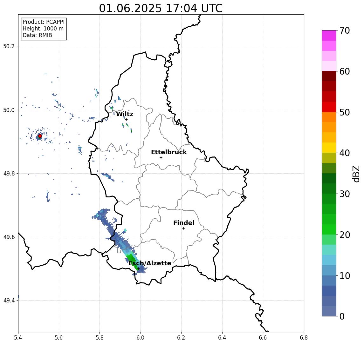Click the dark maroon colorbar segment below 60
Screen dimensions: 364x344
[x=329, y=76]
